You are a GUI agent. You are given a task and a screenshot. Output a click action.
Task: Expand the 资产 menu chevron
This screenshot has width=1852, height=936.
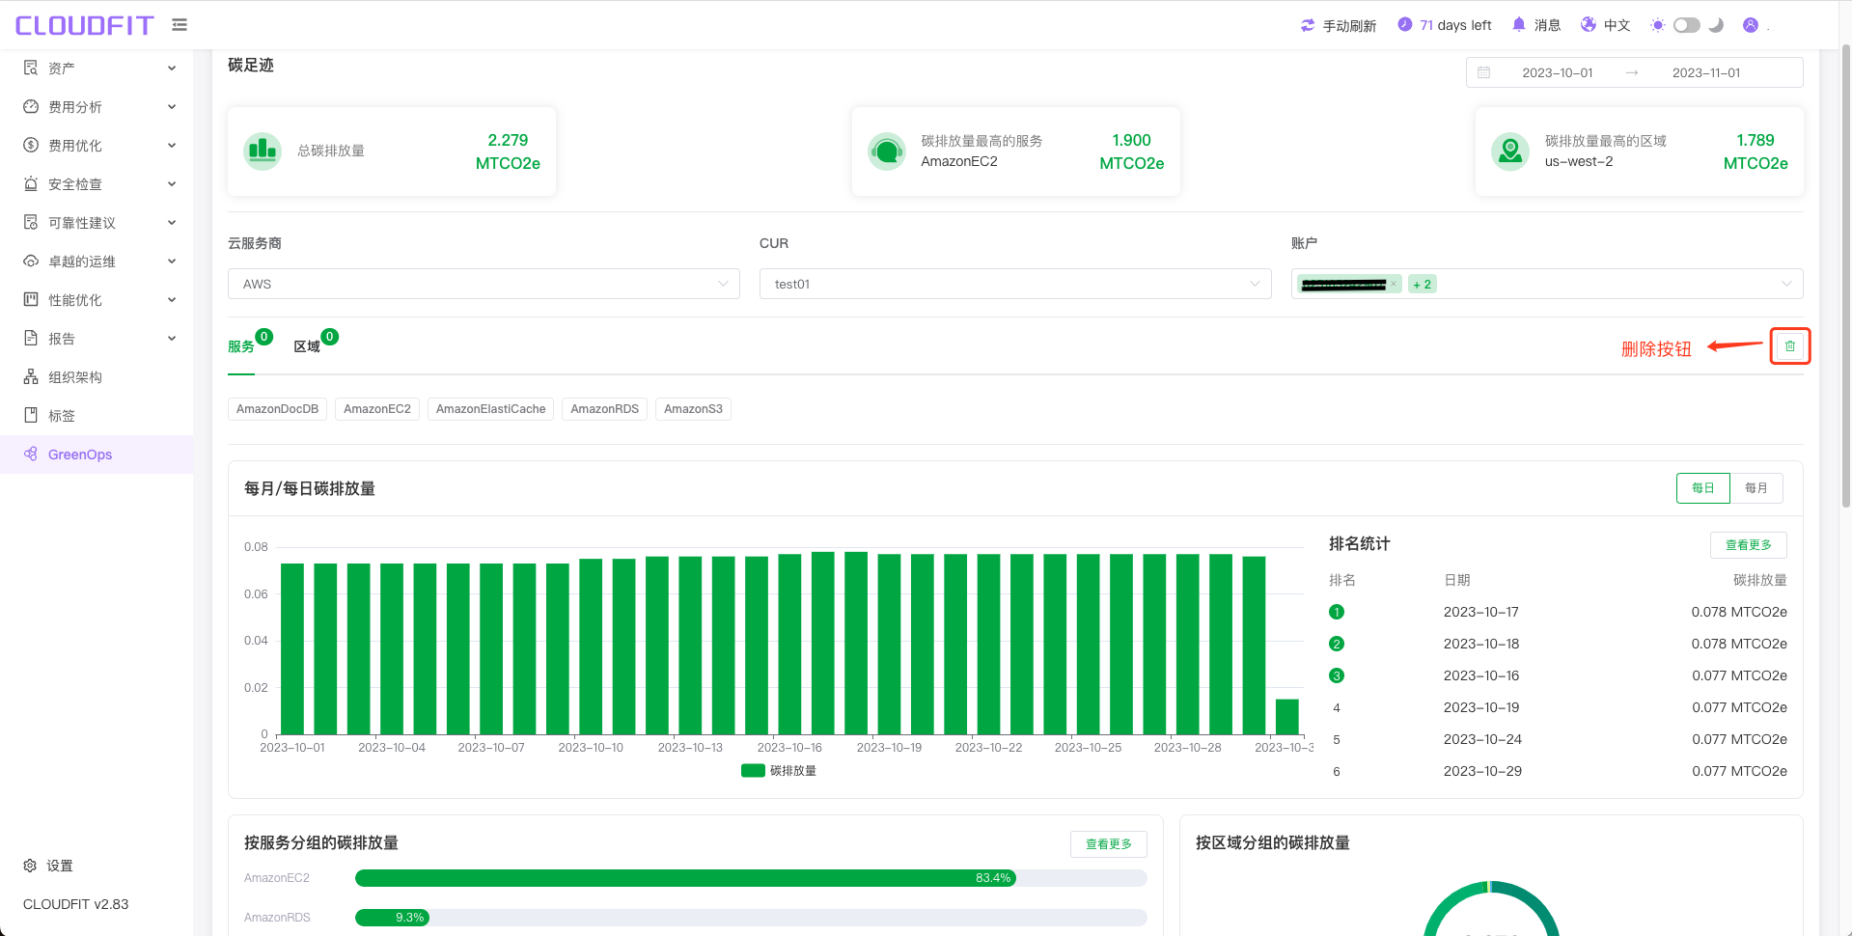pyautogui.click(x=172, y=68)
